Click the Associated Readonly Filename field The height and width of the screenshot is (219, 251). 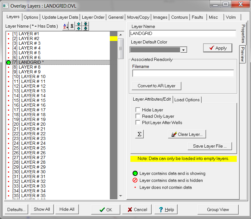point(183,73)
